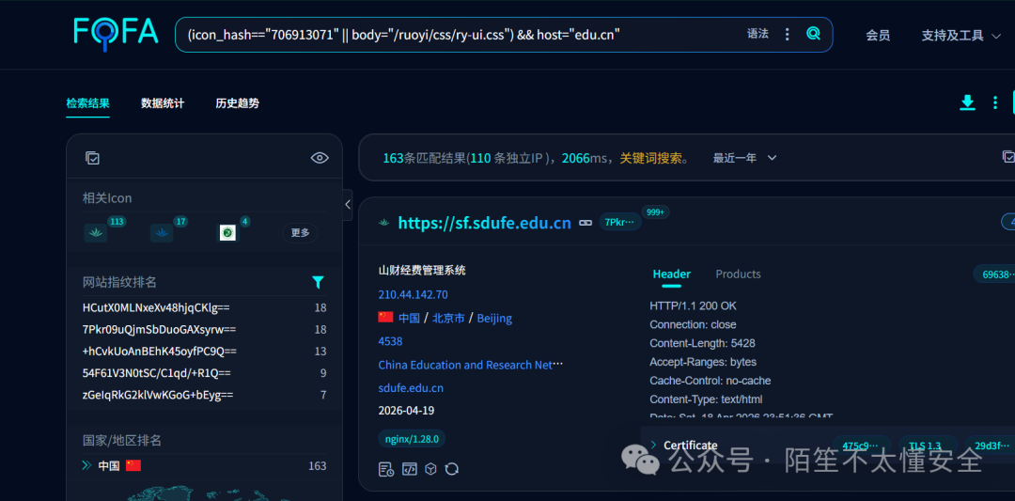Viewport: 1015px width, 501px height.
Task: Select fingerprint 54F61V3N0tSC/C1qd/+R1Q==
Action: (157, 373)
